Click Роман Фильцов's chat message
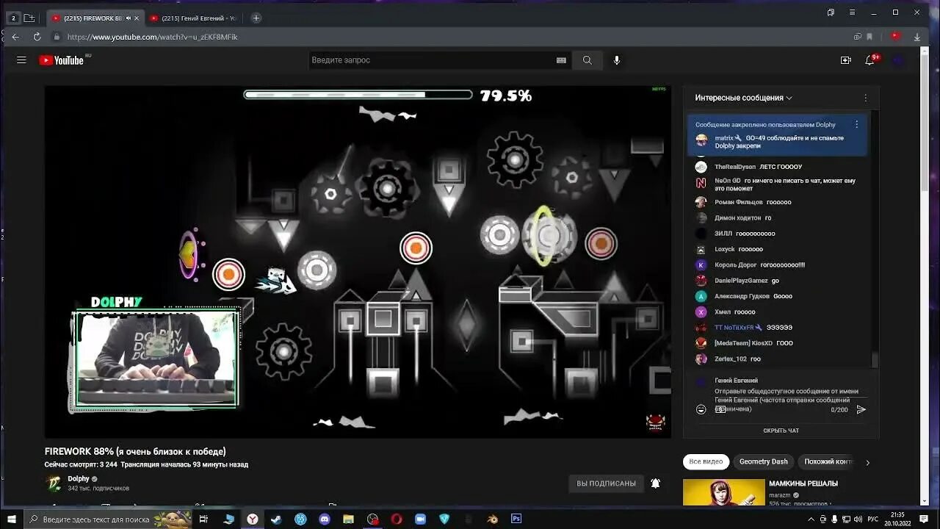 778,202
